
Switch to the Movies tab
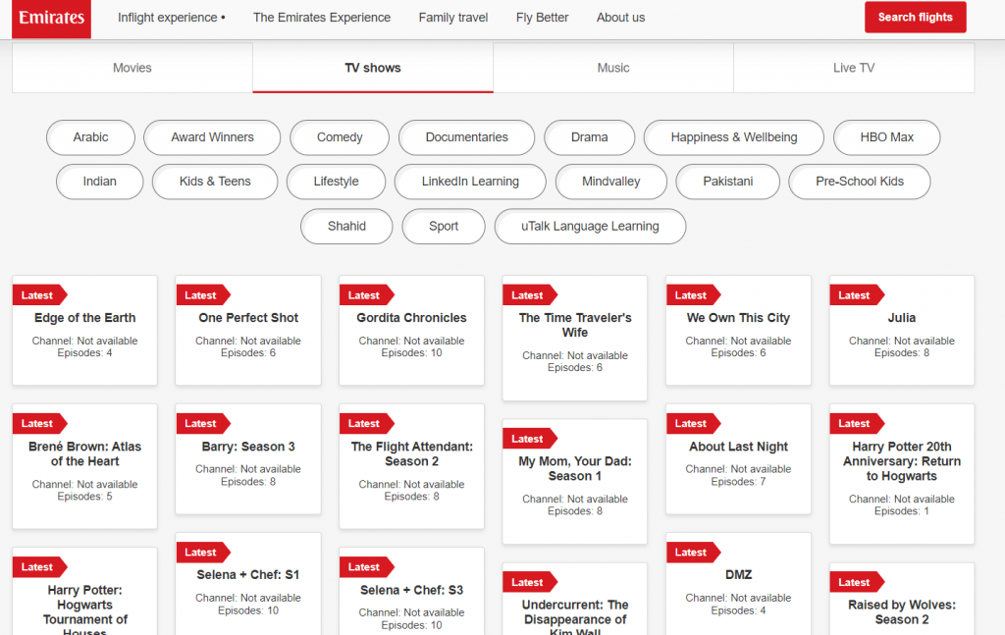[x=132, y=68]
